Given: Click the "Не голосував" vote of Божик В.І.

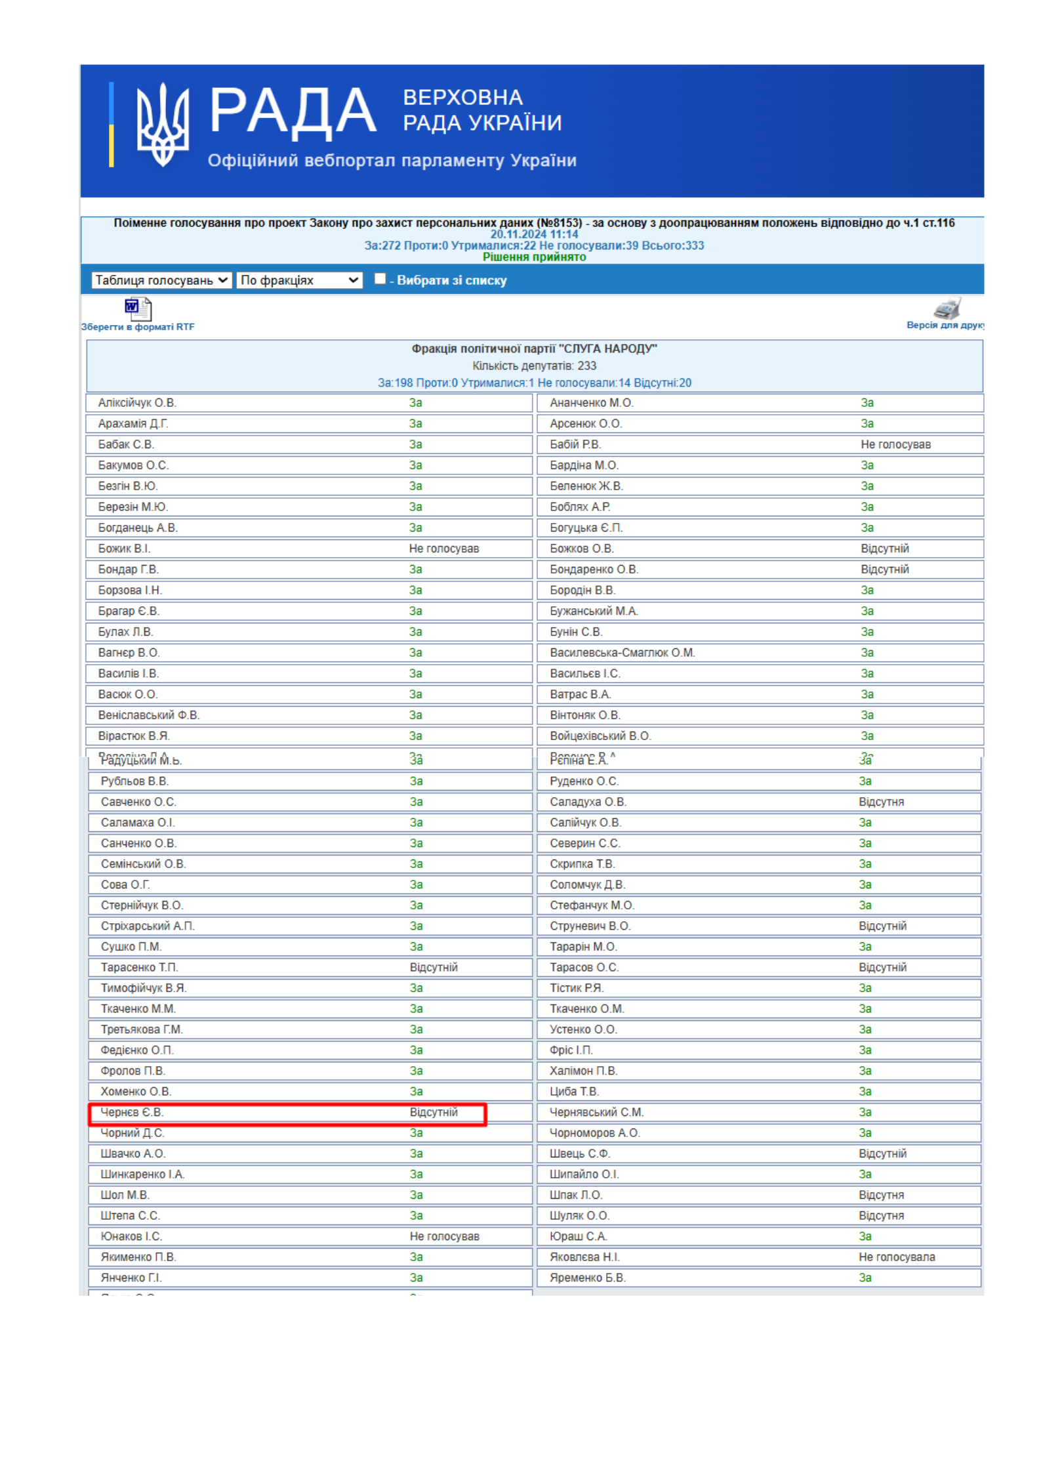Looking at the screenshot, I should click(x=443, y=549).
